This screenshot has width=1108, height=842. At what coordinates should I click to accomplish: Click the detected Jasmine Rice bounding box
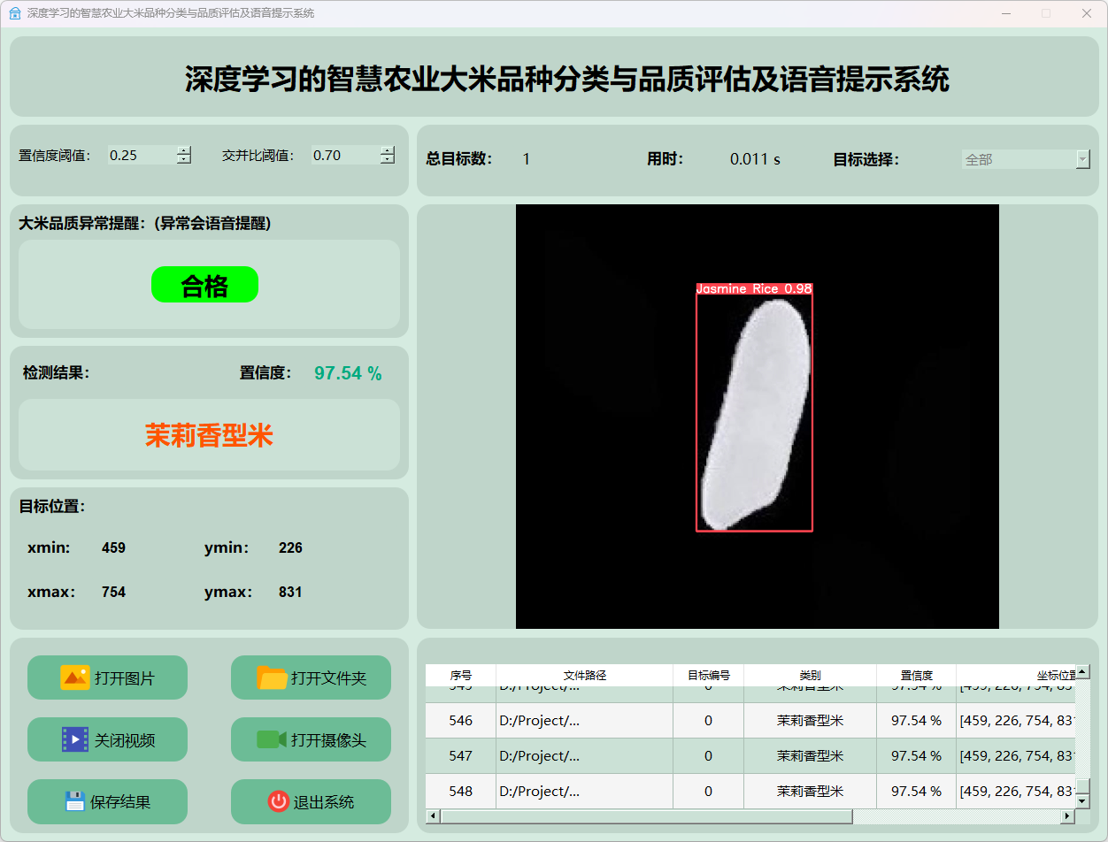754,411
